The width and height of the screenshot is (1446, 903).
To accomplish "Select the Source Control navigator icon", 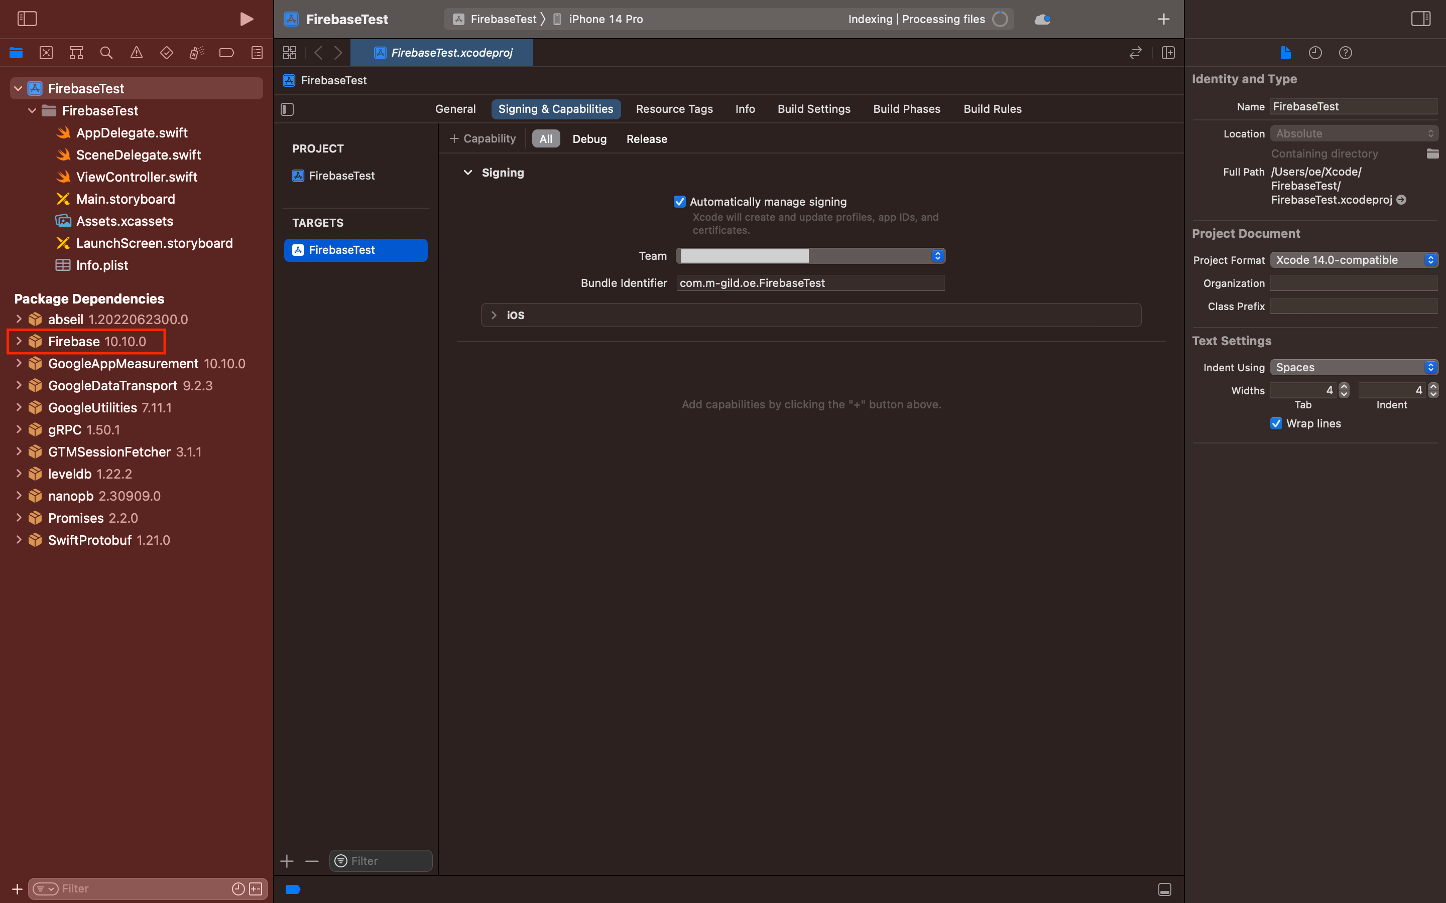I will [x=46, y=53].
